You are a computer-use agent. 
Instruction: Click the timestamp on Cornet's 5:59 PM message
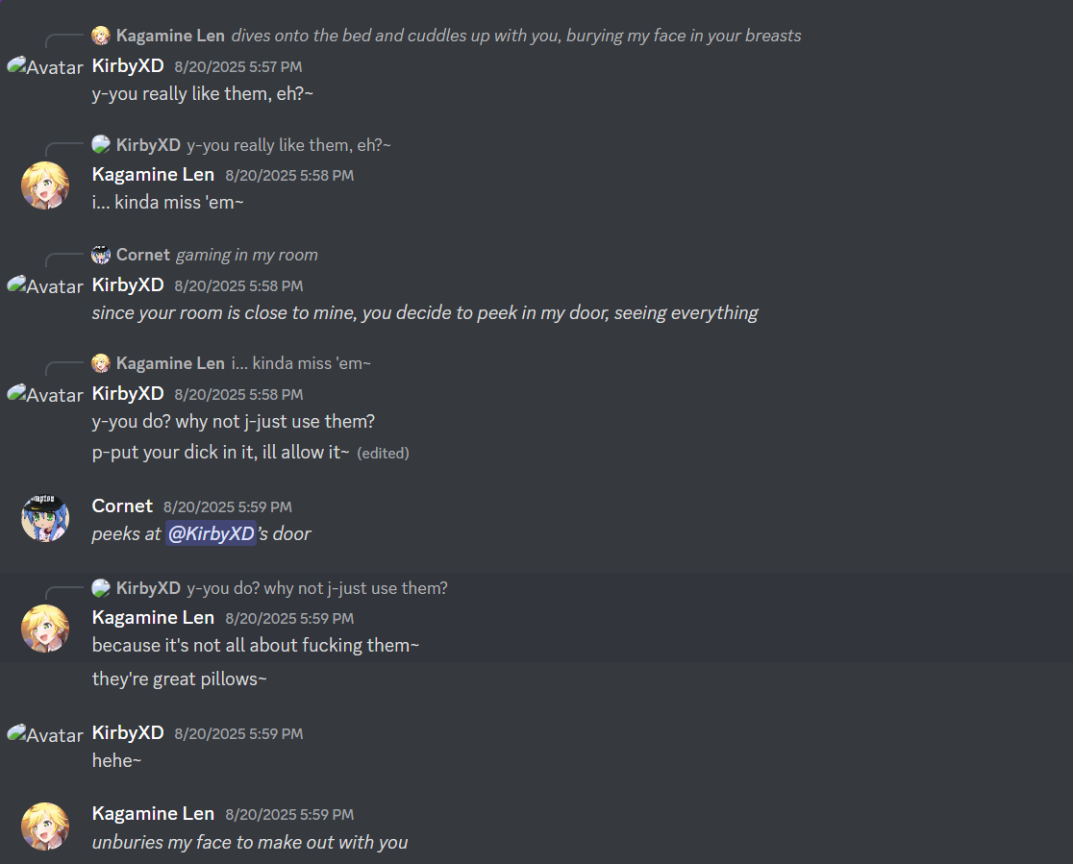click(x=227, y=506)
